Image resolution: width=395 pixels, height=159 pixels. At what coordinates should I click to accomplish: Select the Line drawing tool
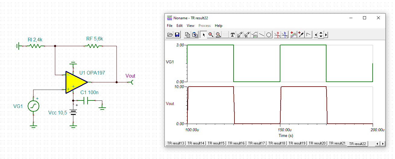pos(262,35)
